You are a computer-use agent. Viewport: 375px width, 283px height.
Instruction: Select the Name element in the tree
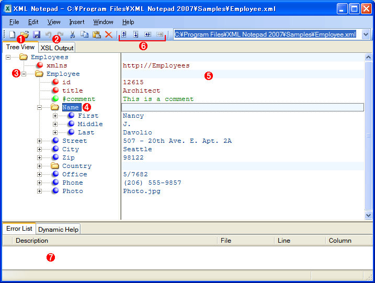click(71, 107)
